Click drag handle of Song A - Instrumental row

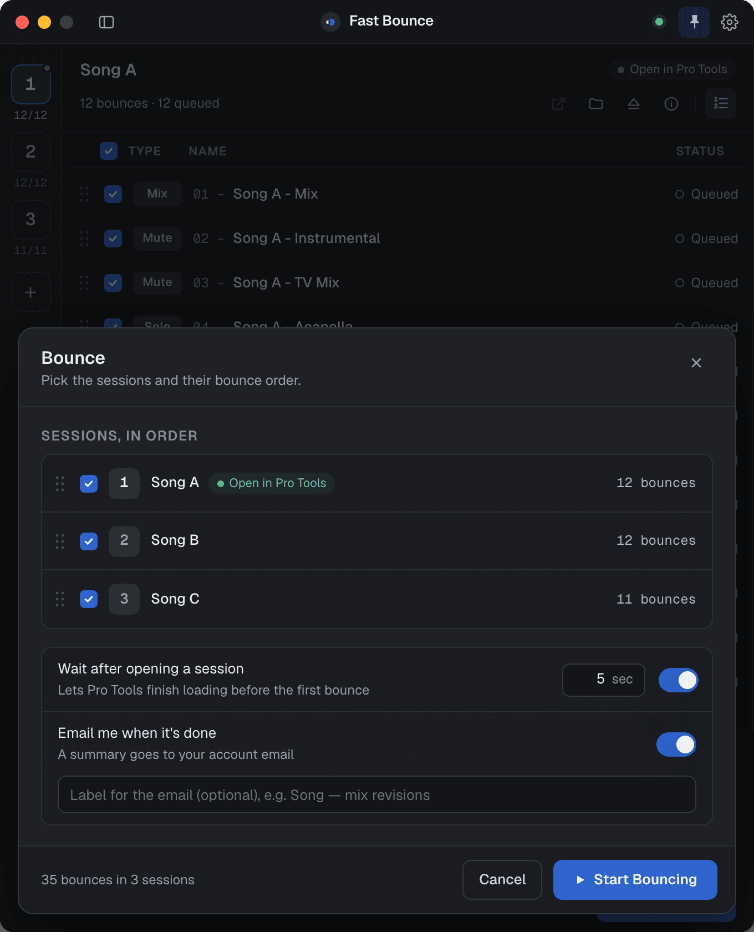(84, 239)
